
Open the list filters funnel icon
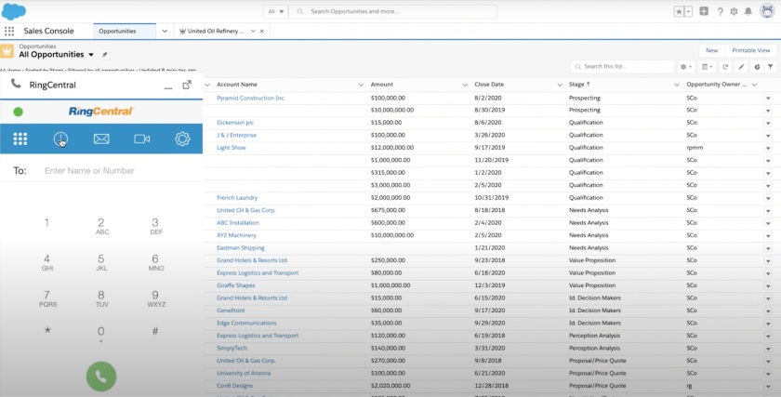[x=771, y=67]
